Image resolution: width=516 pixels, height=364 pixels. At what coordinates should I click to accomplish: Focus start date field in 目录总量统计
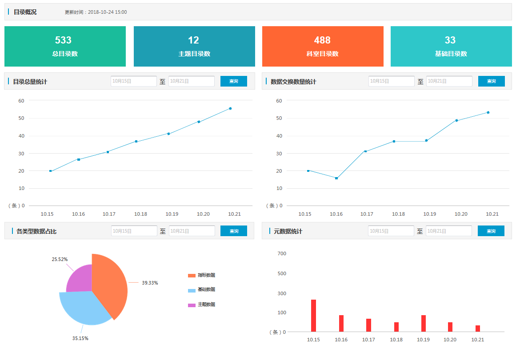pos(134,81)
